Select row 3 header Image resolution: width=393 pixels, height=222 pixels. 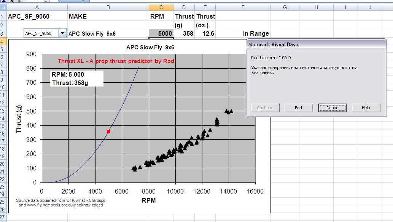[3, 33]
